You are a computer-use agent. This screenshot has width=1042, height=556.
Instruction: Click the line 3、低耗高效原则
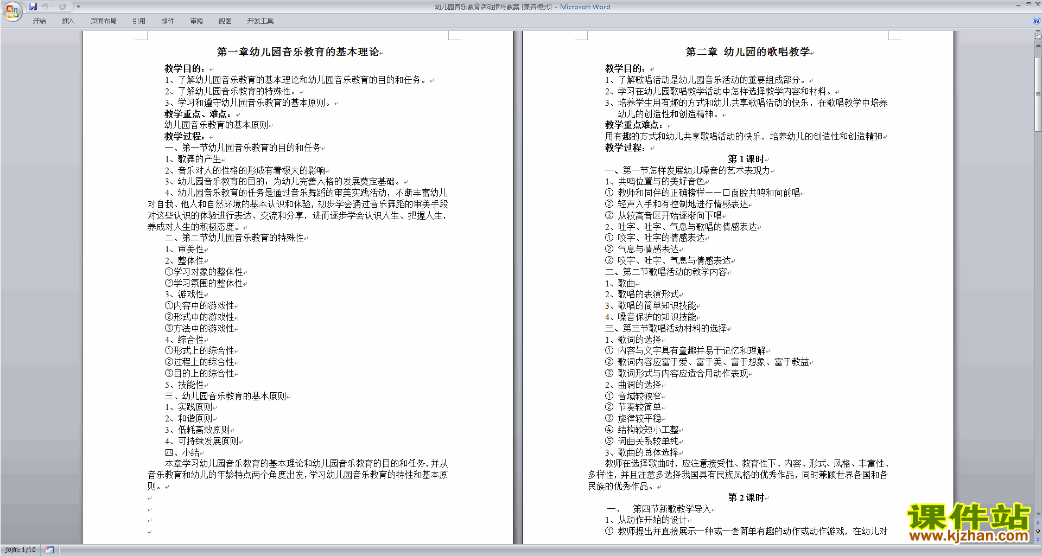point(198,430)
